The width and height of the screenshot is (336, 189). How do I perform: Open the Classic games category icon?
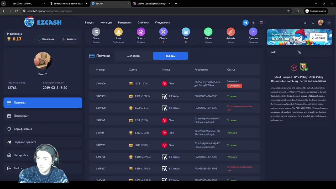click(163, 32)
